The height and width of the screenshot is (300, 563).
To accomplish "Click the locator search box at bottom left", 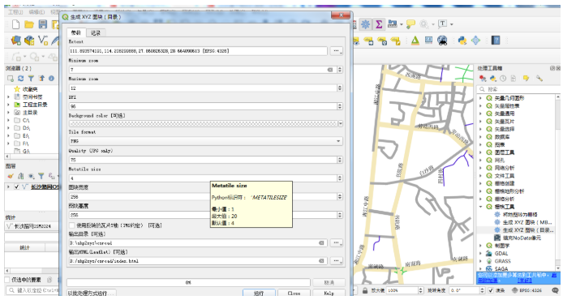I will coord(32,290).
